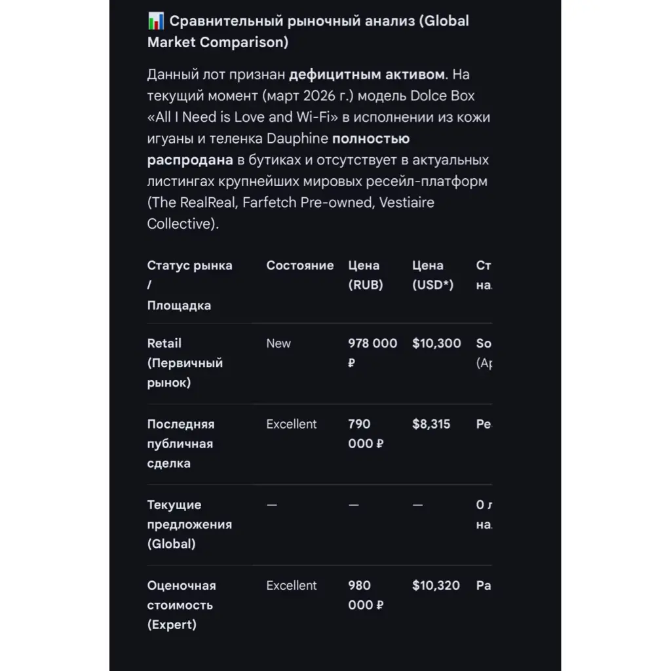Click the $8,315 price cell
671x671 pixels.
coord(431,424)
